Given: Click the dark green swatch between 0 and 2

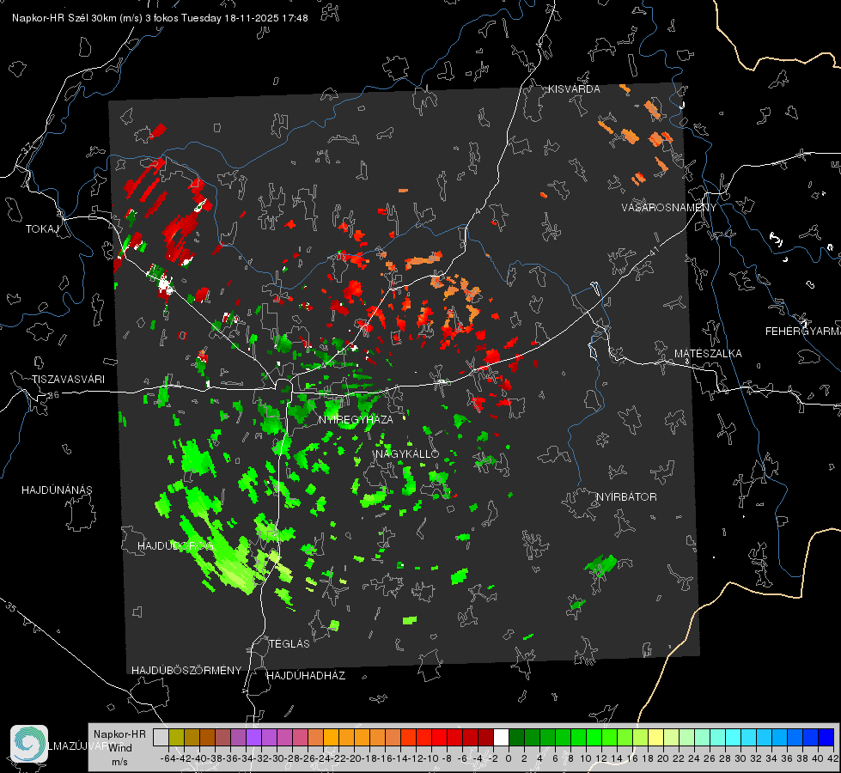Looking at the screenshot, I should coord(516,737).
